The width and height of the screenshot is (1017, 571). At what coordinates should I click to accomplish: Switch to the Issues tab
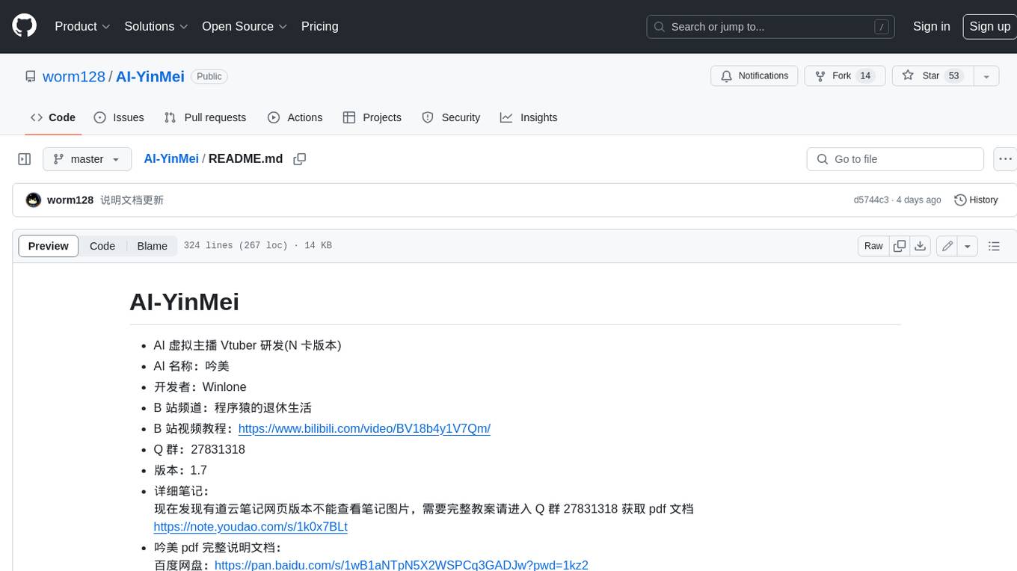coord(119,117)
